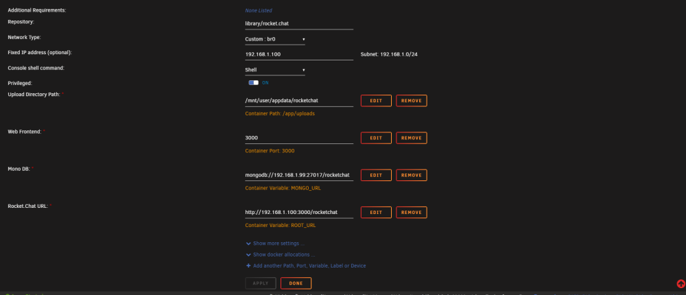Image resolution: width=686 pixels, height=295 pixels.
Task: Click 'Container Path: /app/uploads' text
Action: point(280,113)
